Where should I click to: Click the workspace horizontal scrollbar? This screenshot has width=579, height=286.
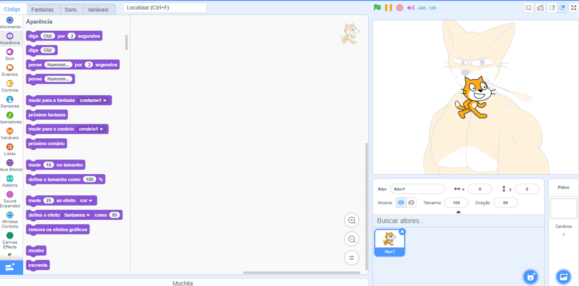[x=301, y=273]
